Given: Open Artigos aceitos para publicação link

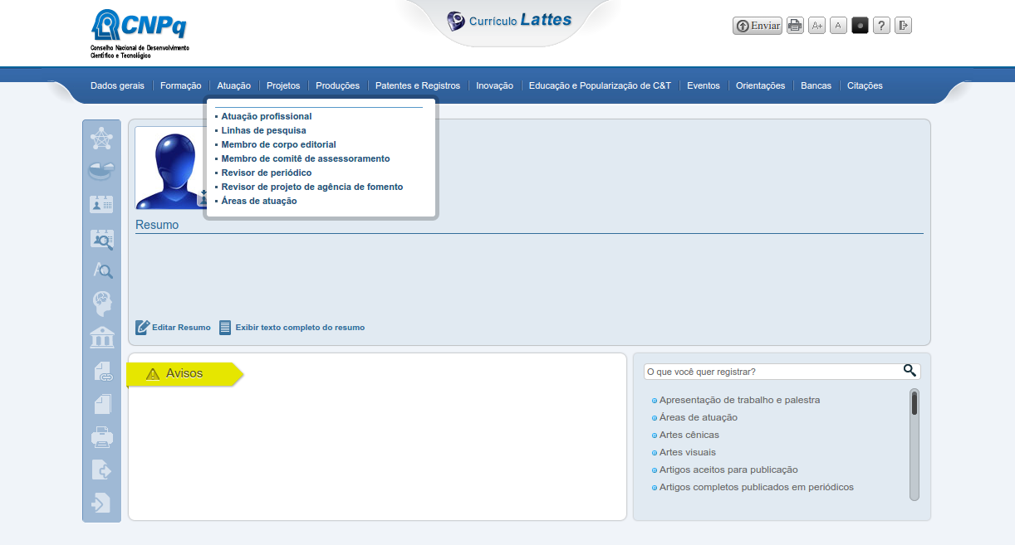Looking at the screenshot, I should pos(728,470).
